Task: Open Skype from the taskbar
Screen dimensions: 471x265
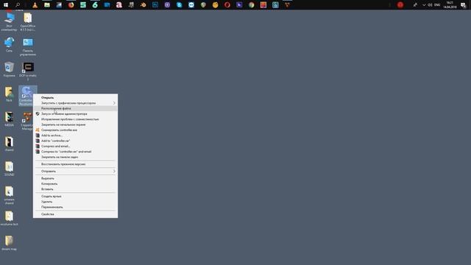Action: pos(180,5)
